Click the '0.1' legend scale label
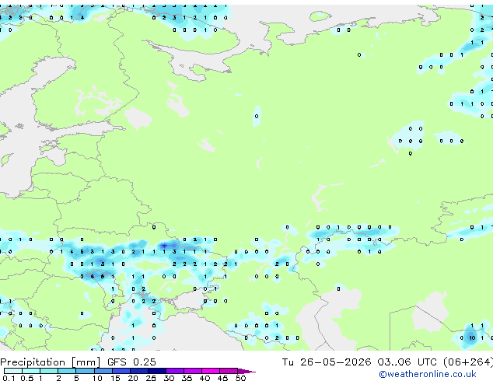This screenshot has height=381, width=493. pyautogui.click(x=9, y=378)
